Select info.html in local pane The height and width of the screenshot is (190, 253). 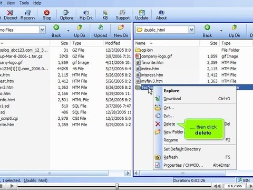click(8, 100)
